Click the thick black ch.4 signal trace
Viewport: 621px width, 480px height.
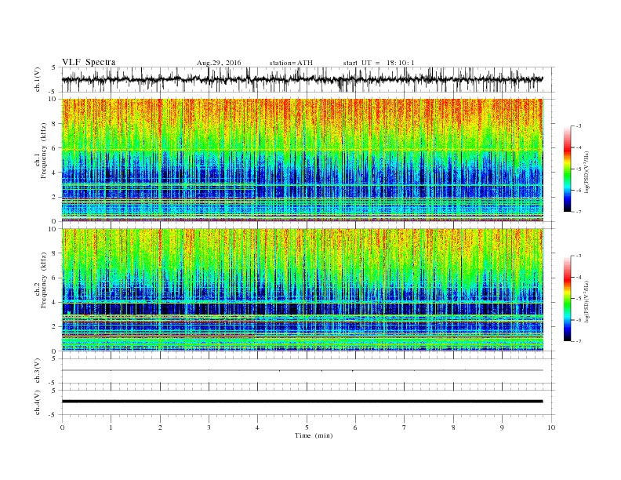pyautogui.click(x=302, y=402)
